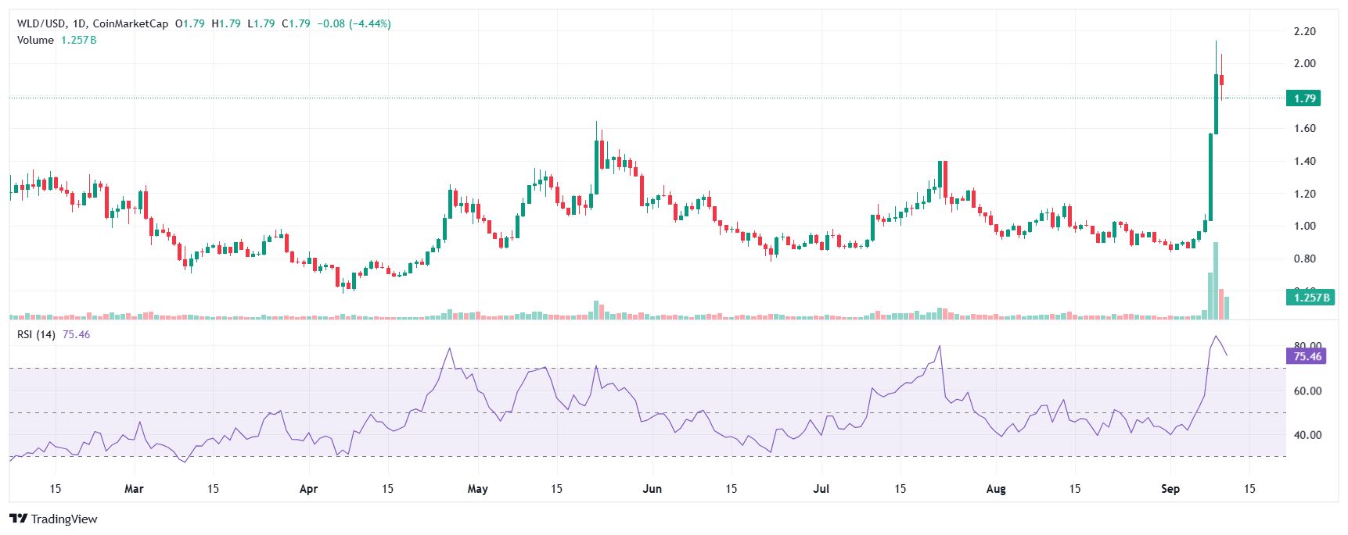Click the 1.00 price axis label
This screenshot has width=1348, height=535.
1304,226
